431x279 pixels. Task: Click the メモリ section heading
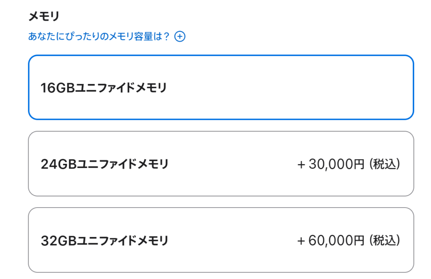[x=44, y=16]
